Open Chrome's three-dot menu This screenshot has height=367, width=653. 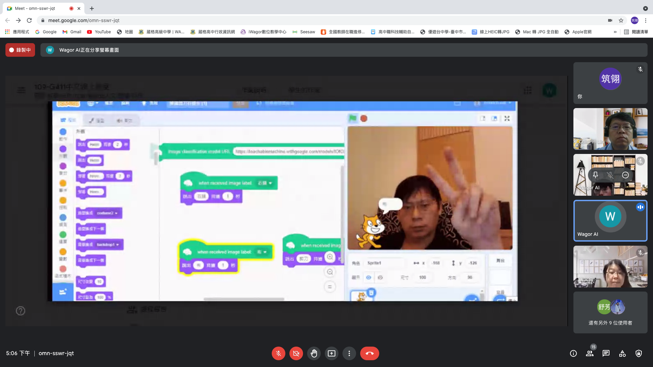[646, 20]
